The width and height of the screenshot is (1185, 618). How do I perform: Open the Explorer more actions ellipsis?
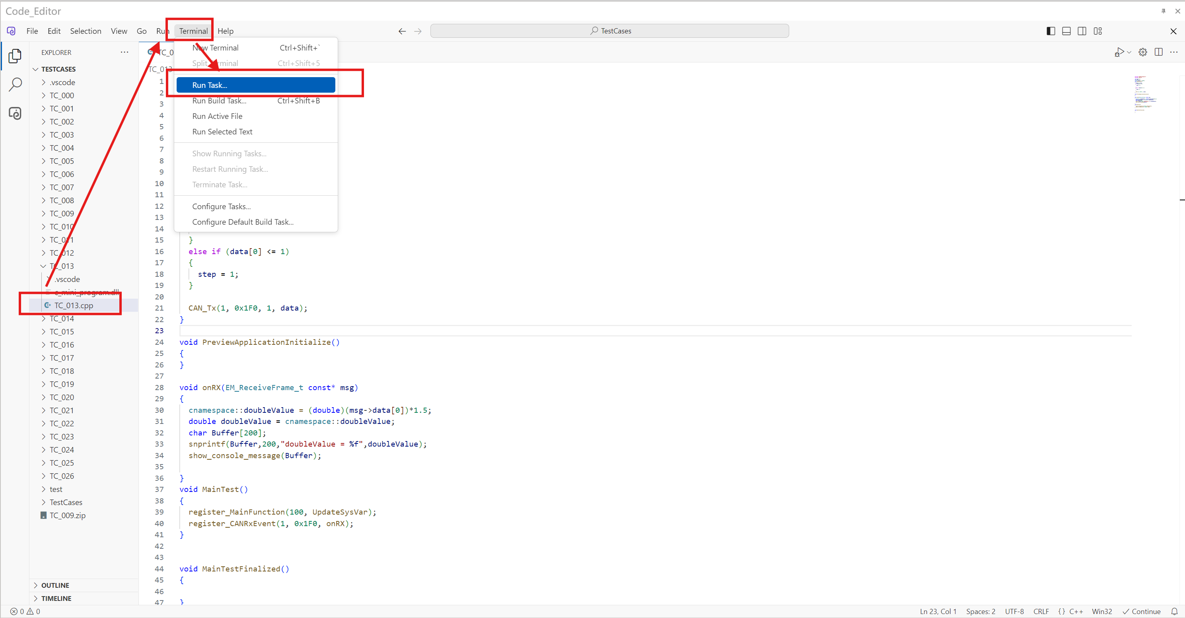tap(124, 52)
